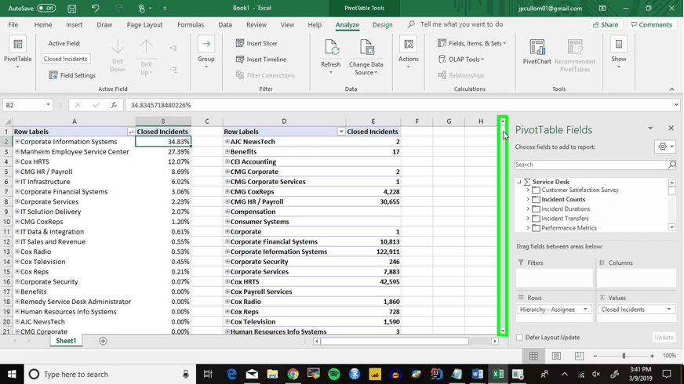Click the Group selection icon
The width and height of the screenshot is (684, 384).
[206, 44]
